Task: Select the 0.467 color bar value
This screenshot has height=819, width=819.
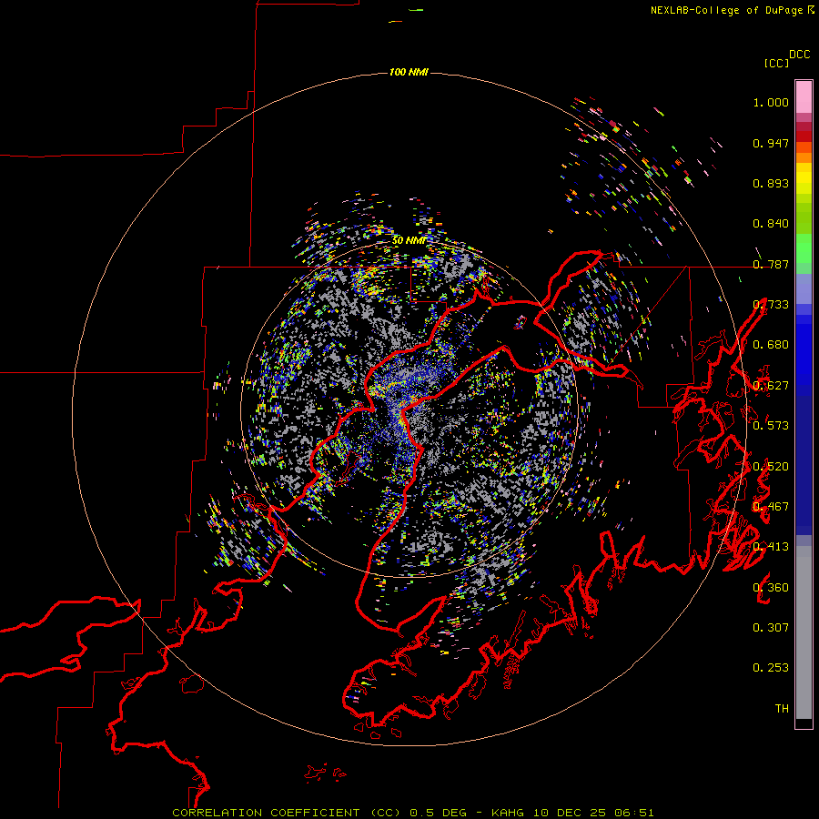Action: coord(771,507)
